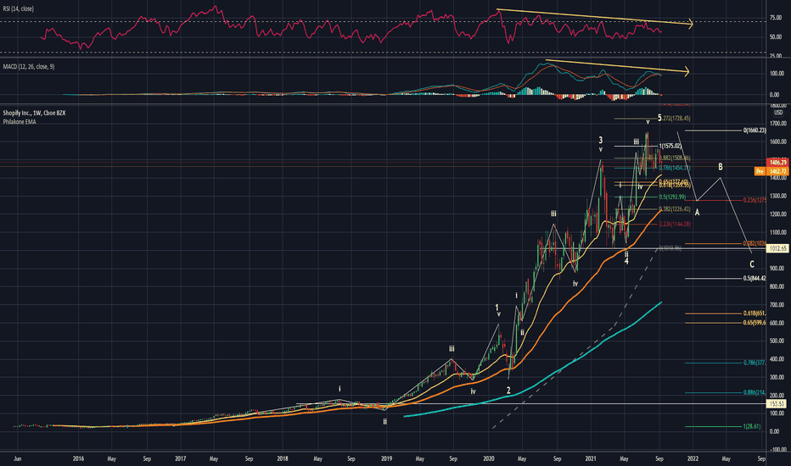Click 2017 on the time axis

[x=180, y=458]
